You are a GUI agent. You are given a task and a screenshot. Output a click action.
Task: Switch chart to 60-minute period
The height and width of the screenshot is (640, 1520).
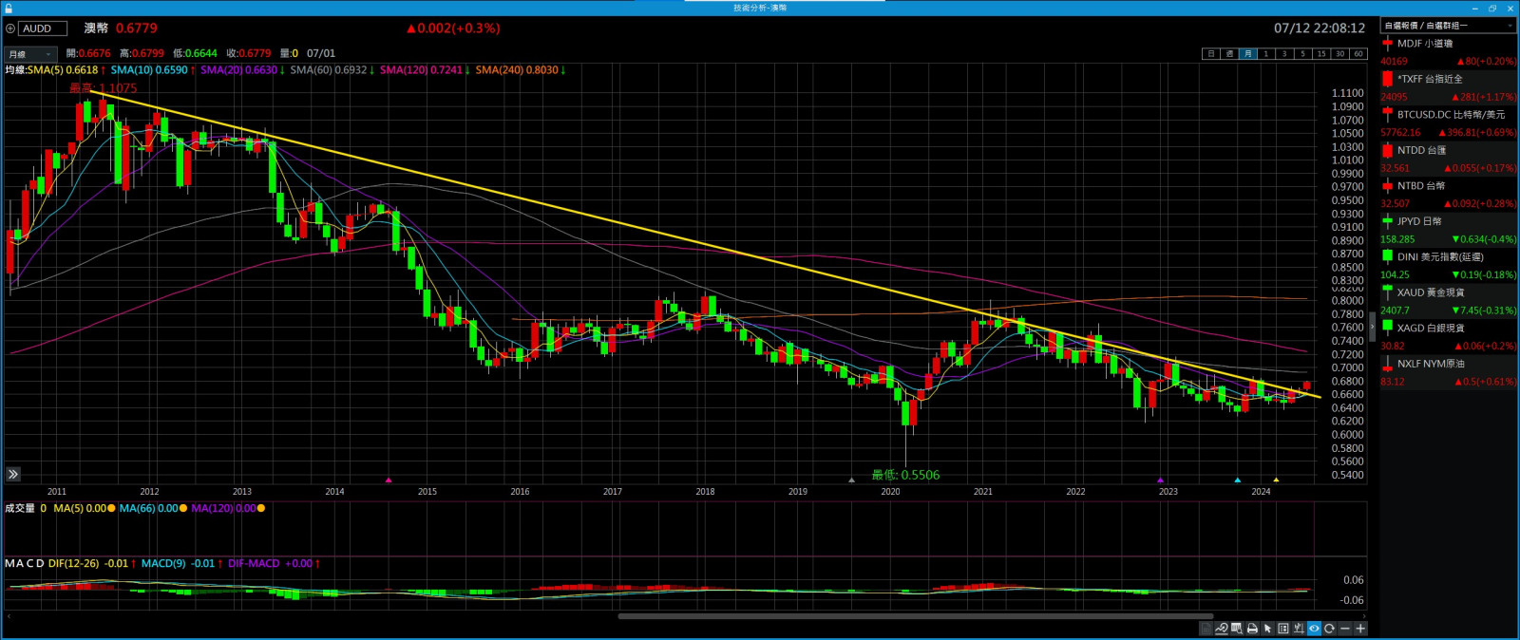[x=1358, y=54]
